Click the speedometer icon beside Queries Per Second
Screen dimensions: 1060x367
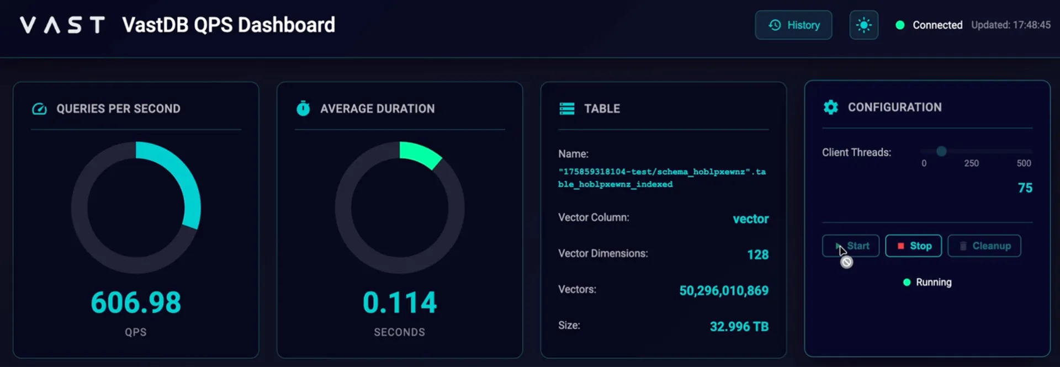point(39,109)
